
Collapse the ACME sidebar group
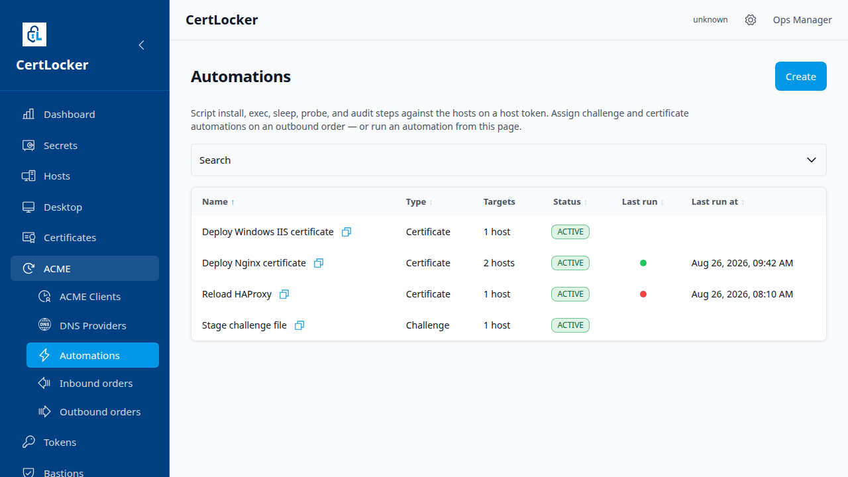click(85, 268)
